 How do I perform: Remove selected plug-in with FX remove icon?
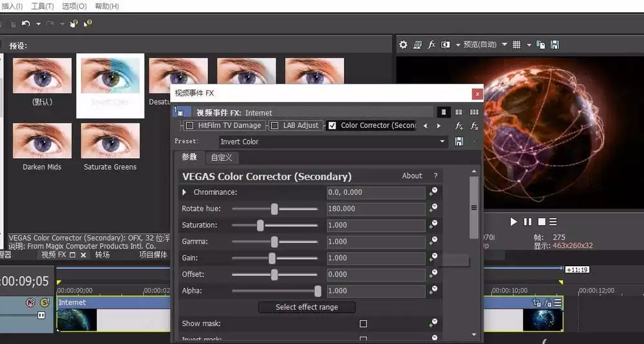click(475, 126)
